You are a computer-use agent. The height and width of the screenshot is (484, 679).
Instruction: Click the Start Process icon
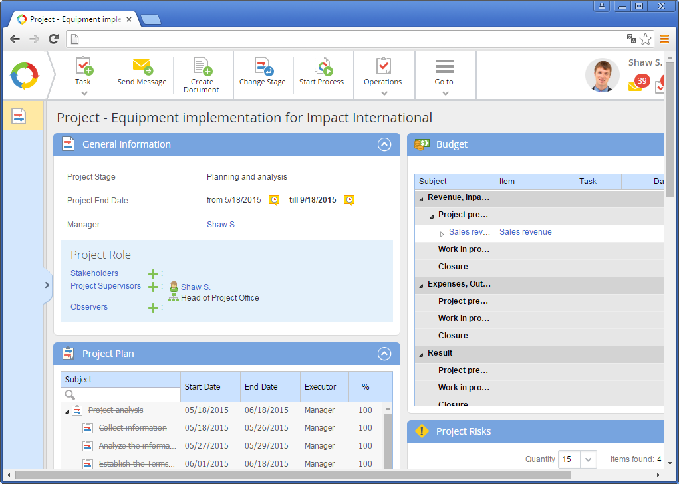coord(323,66)
